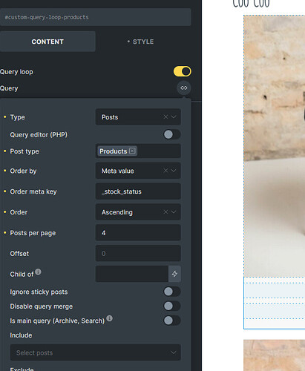This screenshot has height=371, width=305.
Task: Remove the Products tag from Post type
Action: click(132, 151)
